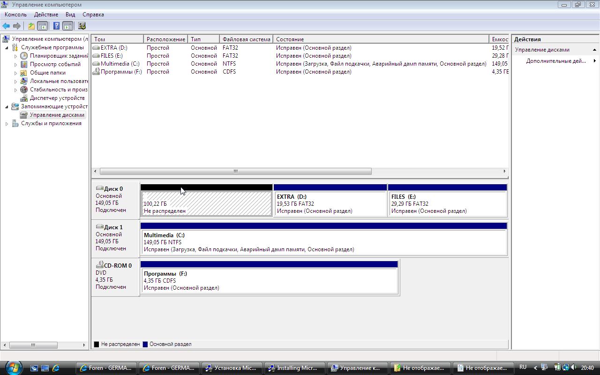600x375 pixels.
Task: Click the Файловая система column header
Action: (246, 39)
